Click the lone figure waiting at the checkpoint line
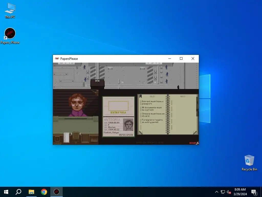This screenshot has width=262, height=197. click(178, 87)
